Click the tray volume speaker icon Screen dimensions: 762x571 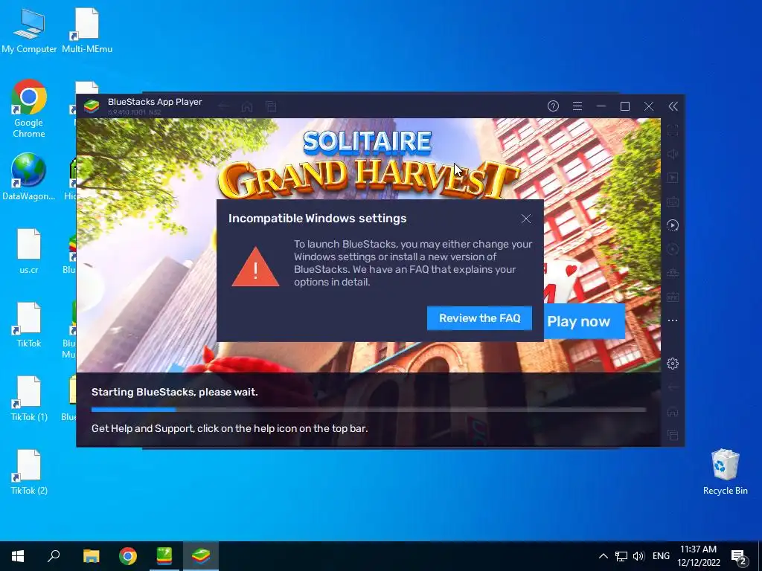638,556
